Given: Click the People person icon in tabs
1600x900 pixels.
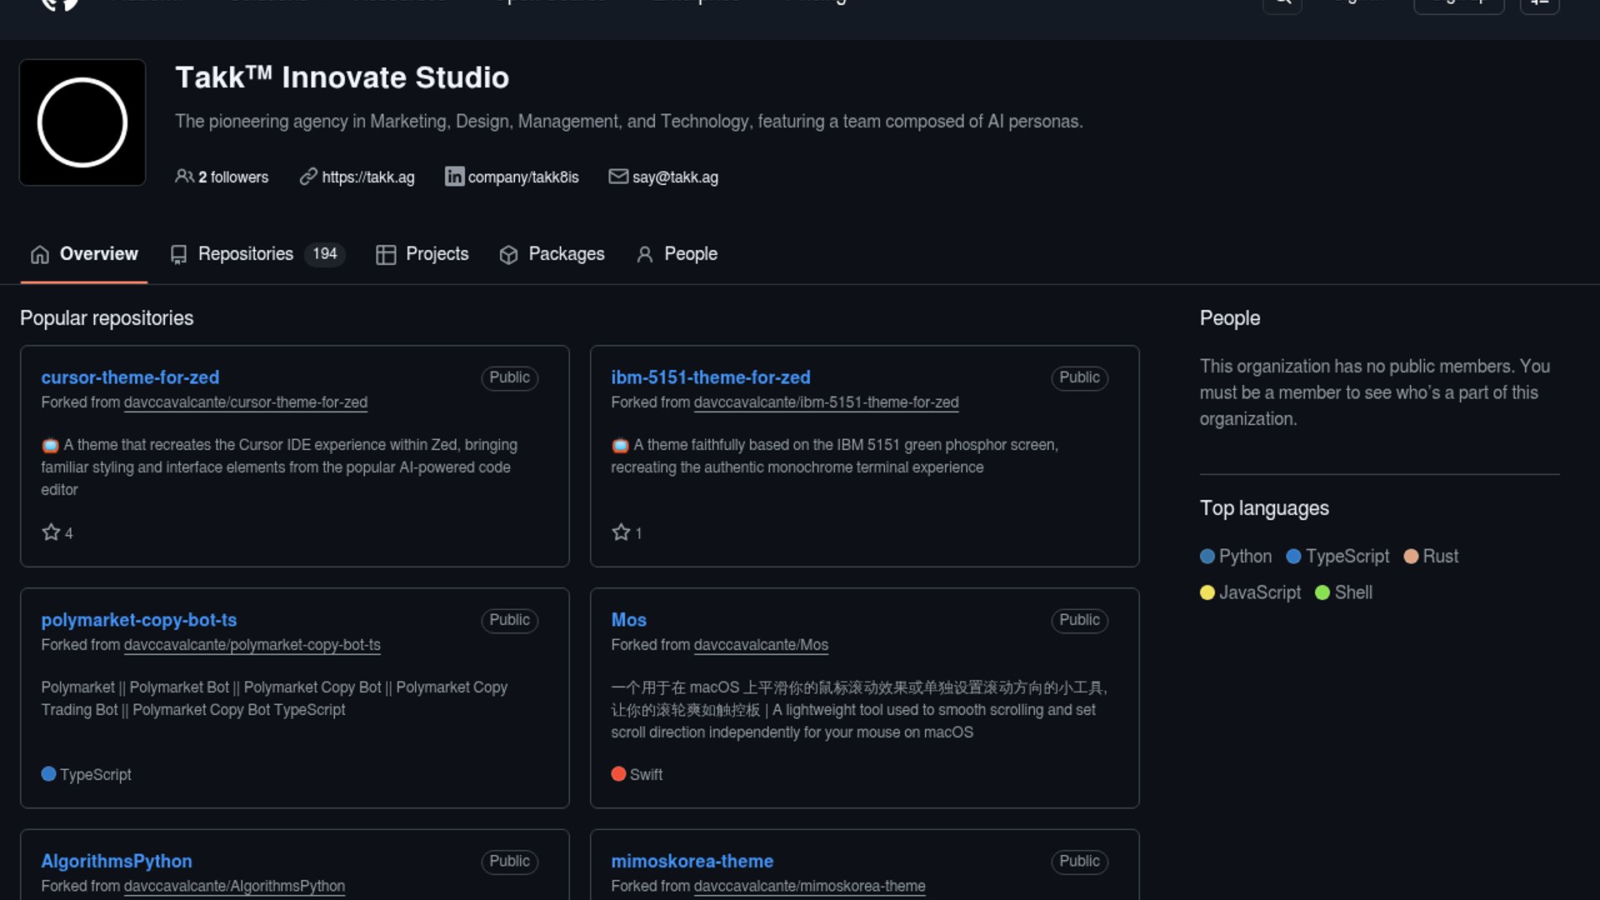Looking at the screenshot, I should point(645,255).
